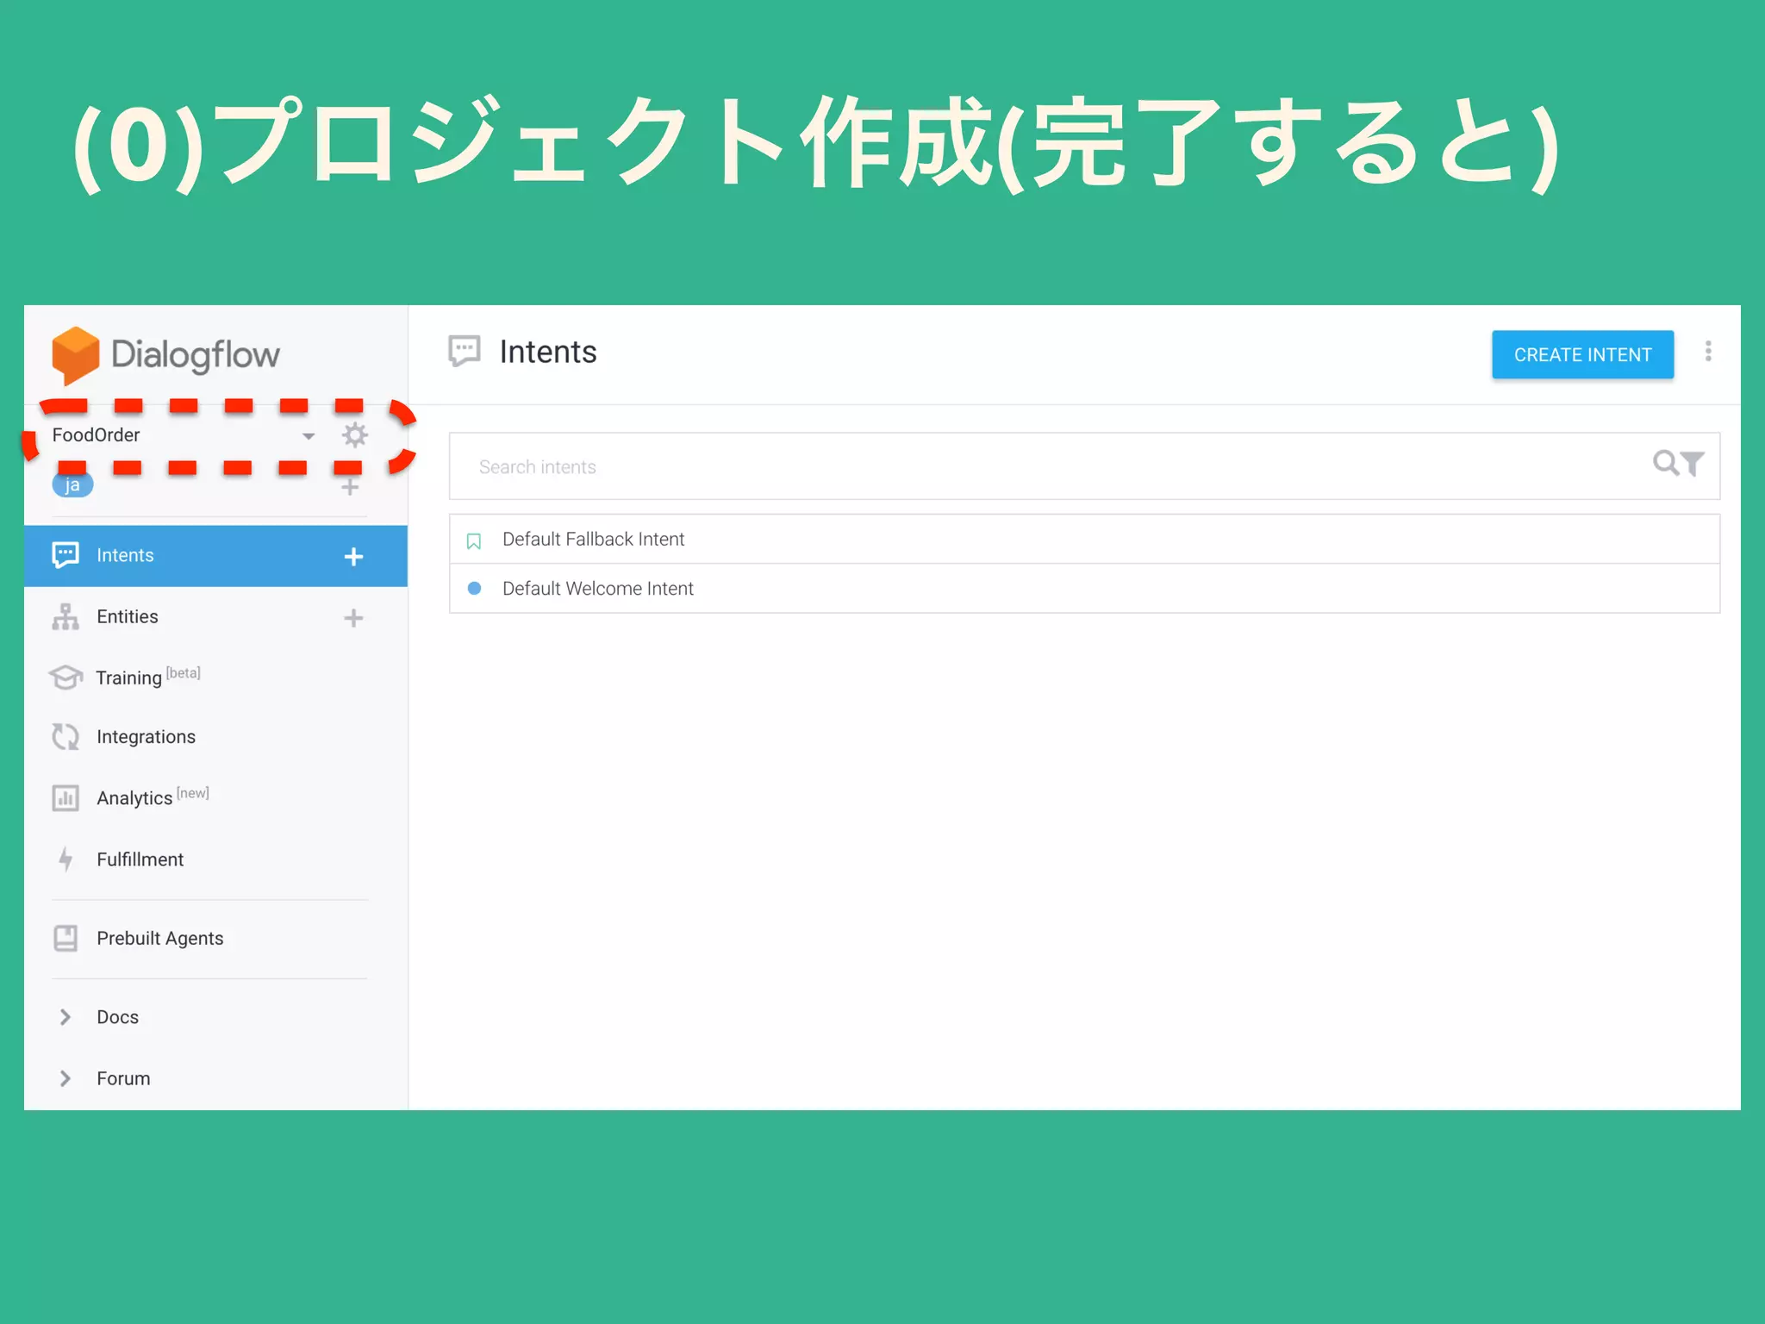
Task: Open the three-dot more options menu
Action: pos(1707,352)
